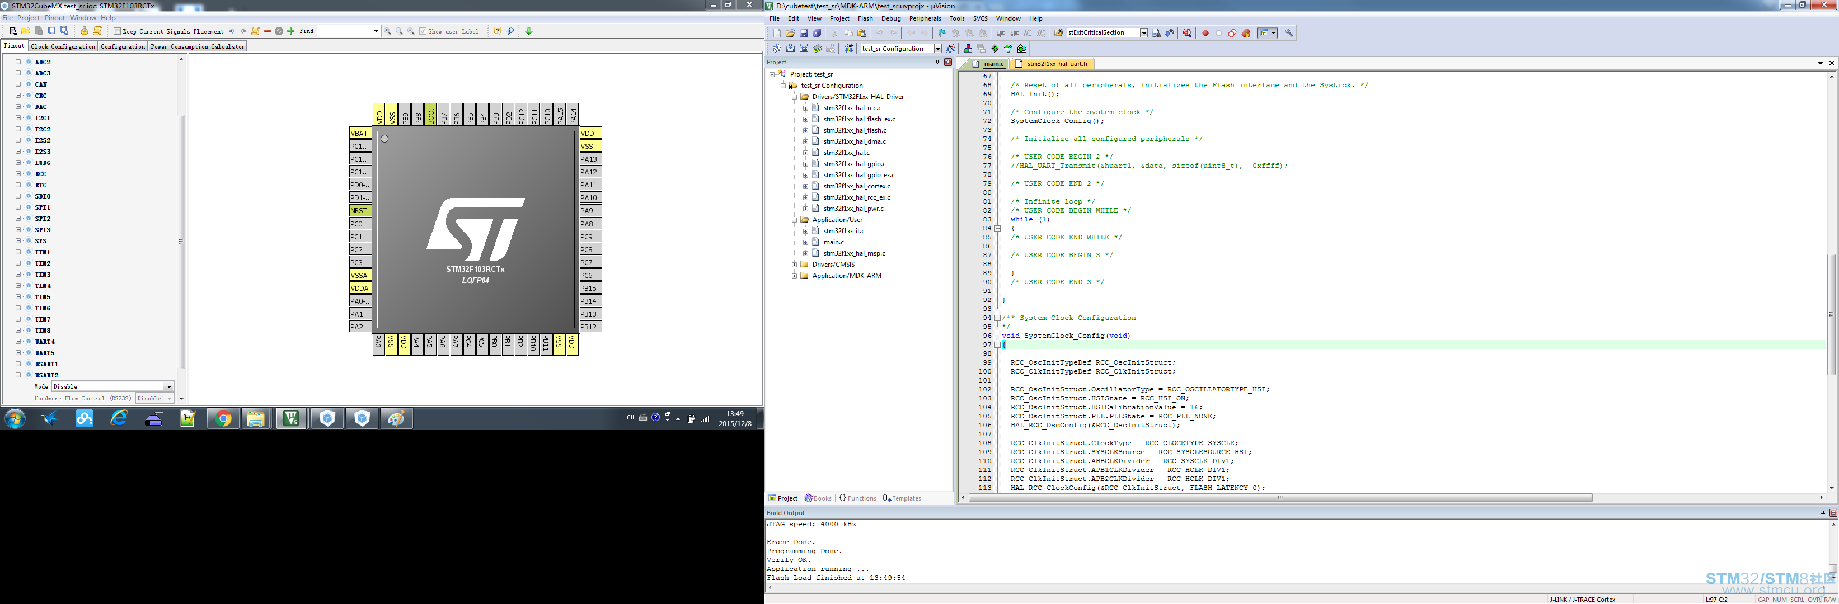Click New Project icon in STM32CubeMX toolbar
Screen dimensions: 1839x604
pyautogui.click(x=13, y=31)
